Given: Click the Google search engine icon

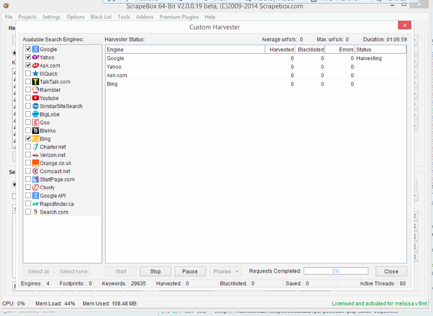Looking at the screenshot, I should click(x=35, y=49).
